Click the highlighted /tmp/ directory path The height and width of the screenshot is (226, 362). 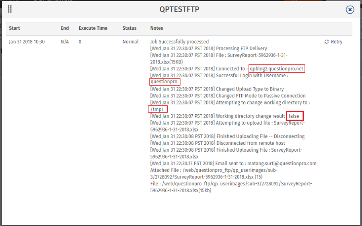[157, 109]
